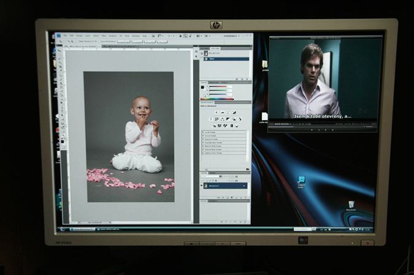This screenshot has width=414, height=275.
Task: Open the File menu in Photoshop
Action: click(65, 36)
